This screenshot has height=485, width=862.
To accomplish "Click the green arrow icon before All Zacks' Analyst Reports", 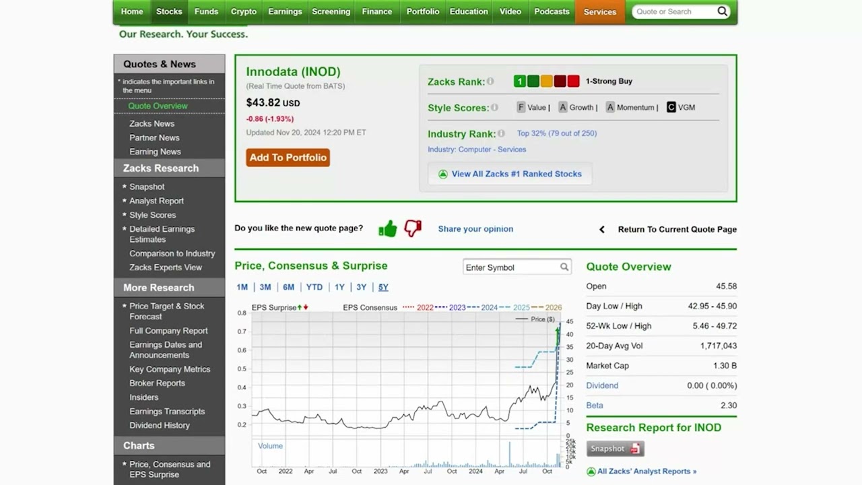I will pos(591,472).
